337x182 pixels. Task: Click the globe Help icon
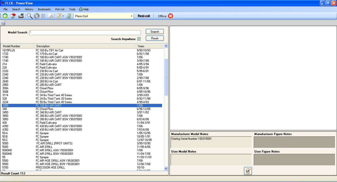pos(81,9)
